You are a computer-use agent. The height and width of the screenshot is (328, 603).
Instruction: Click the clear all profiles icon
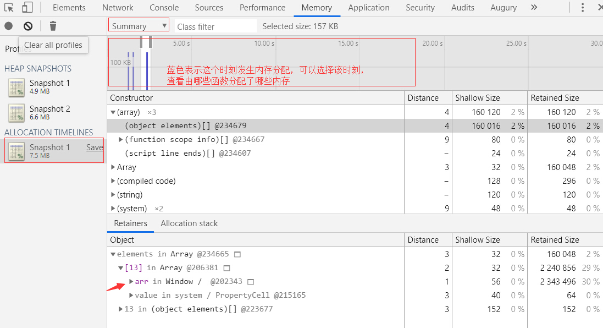coord(27,26)
